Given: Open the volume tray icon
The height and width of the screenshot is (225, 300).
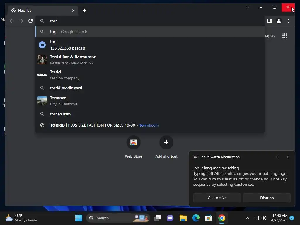Looking at the screenshot, I should [x=264, y=218].
